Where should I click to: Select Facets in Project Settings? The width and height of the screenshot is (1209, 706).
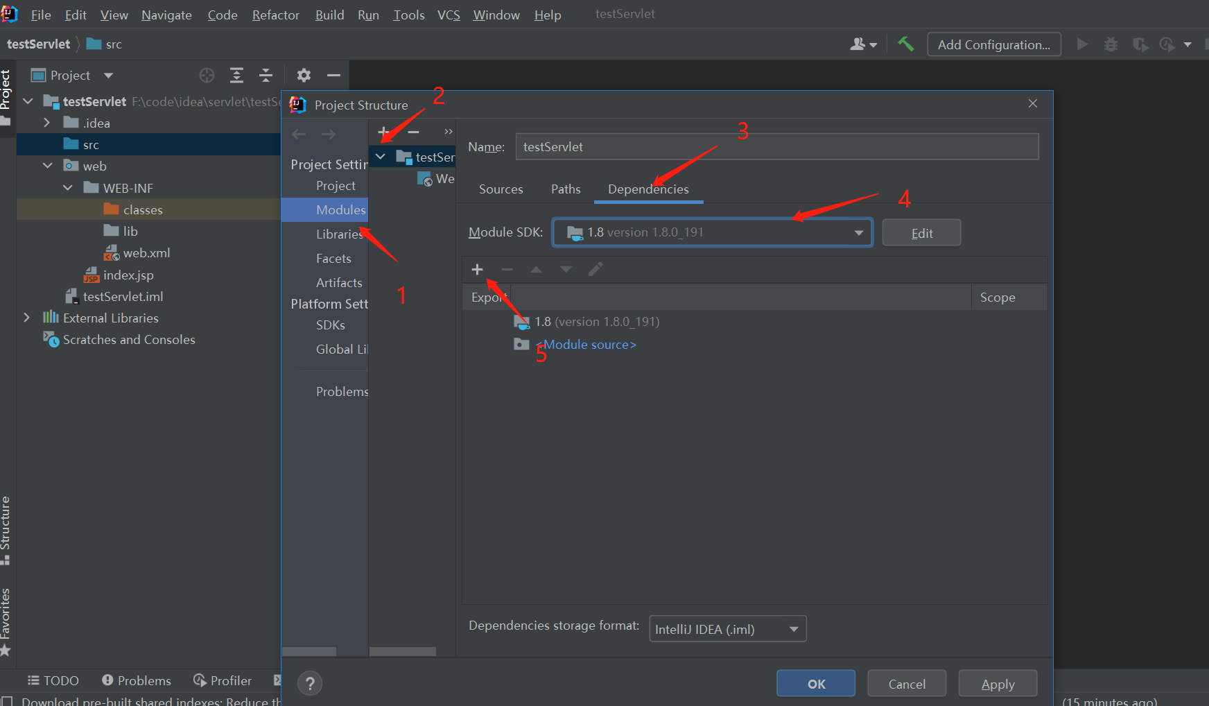click(x=333, y=259)
